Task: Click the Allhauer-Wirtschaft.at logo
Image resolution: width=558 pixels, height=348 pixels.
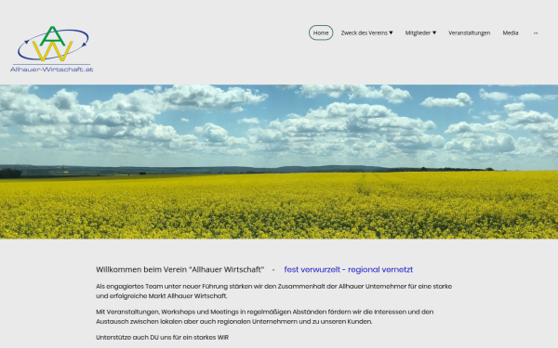Action: point(52,49)
